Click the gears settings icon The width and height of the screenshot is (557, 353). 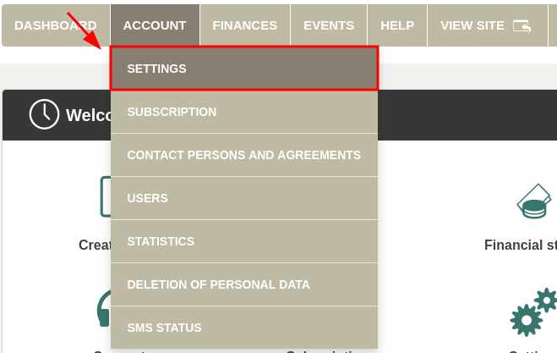(532, 313)
